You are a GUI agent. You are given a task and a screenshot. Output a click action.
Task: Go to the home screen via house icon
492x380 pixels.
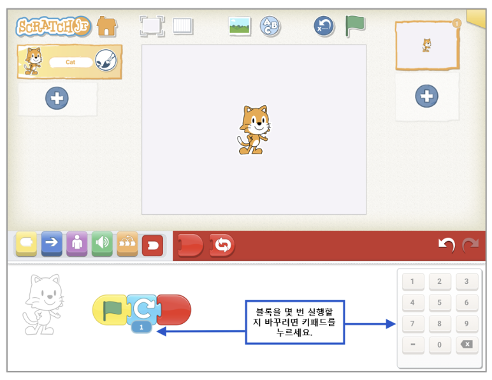[107, 26]
